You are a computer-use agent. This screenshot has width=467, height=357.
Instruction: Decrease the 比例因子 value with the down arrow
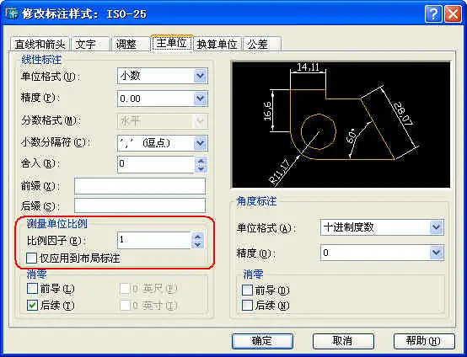(x=198, y=244)
